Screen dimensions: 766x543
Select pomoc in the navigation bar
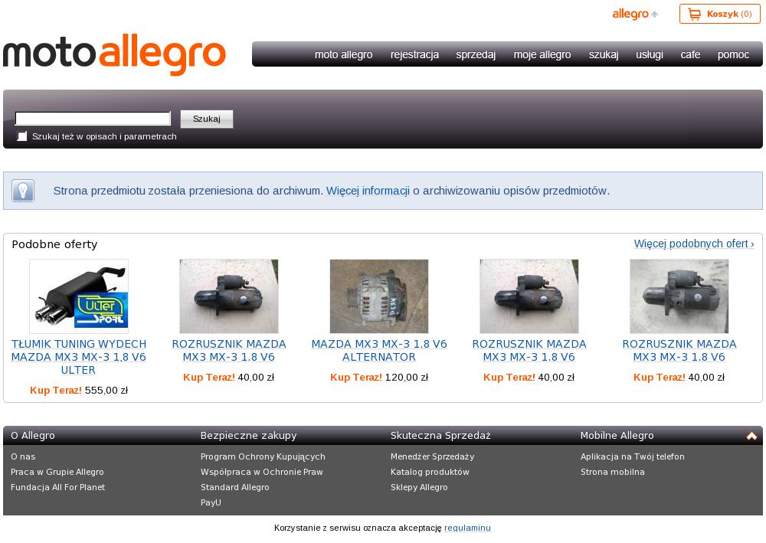(x=733, y=54)
